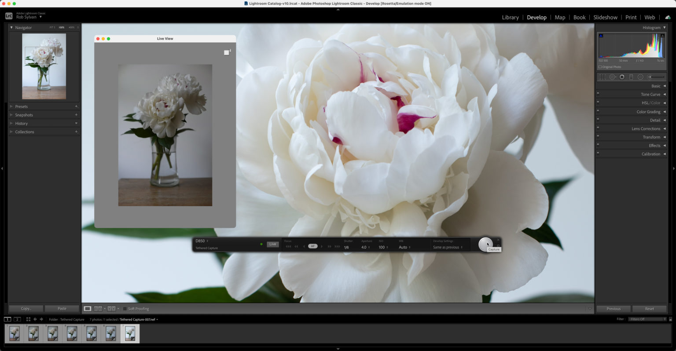Select the Graduated Filter tool

pos(631,77)
